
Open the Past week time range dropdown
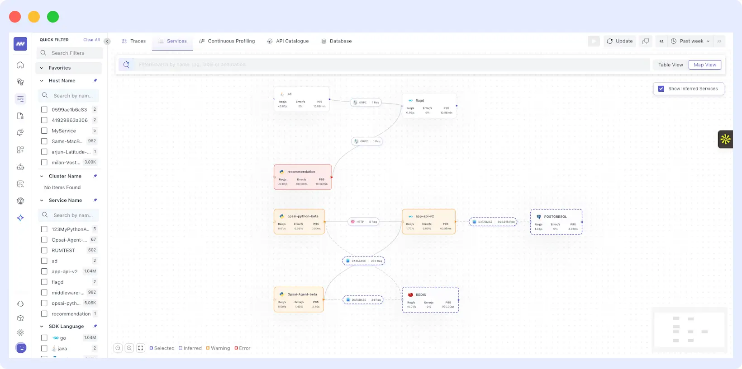click(691, 41)
